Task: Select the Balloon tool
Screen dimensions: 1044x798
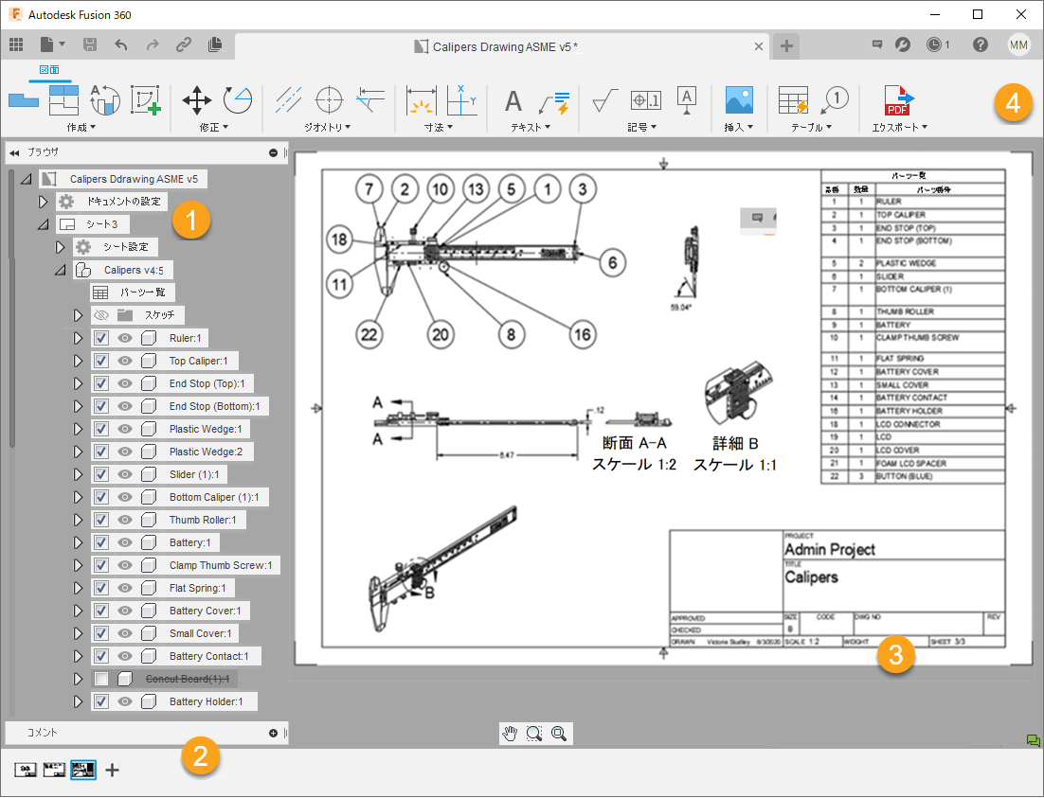Action: tap(835, 99)
